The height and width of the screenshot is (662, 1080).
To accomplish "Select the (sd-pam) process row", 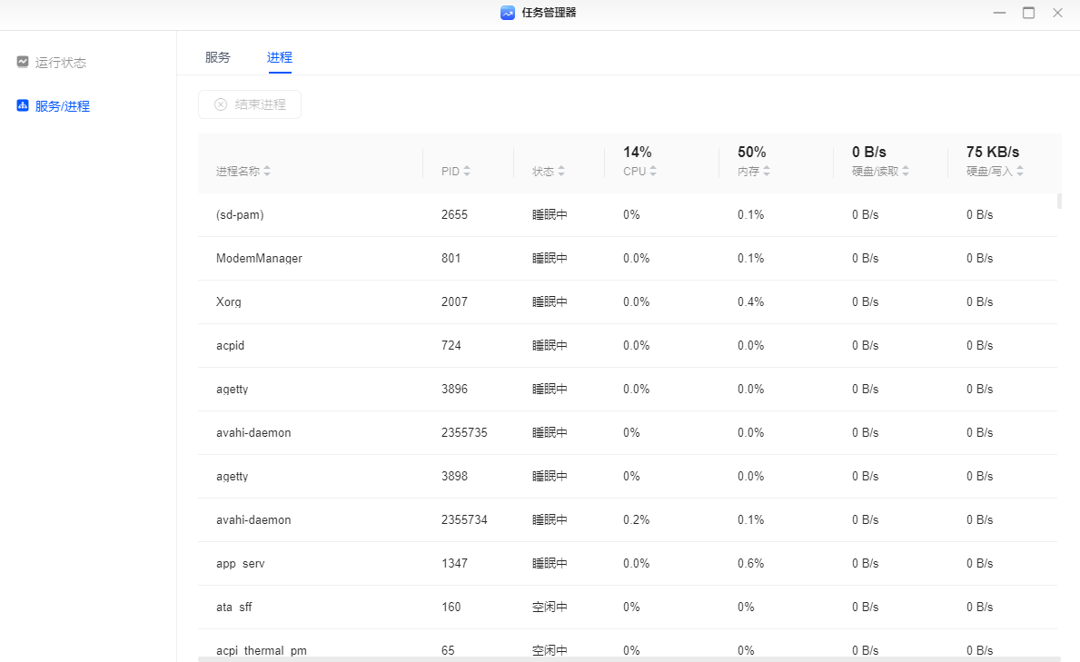I will tap(628, 215).
